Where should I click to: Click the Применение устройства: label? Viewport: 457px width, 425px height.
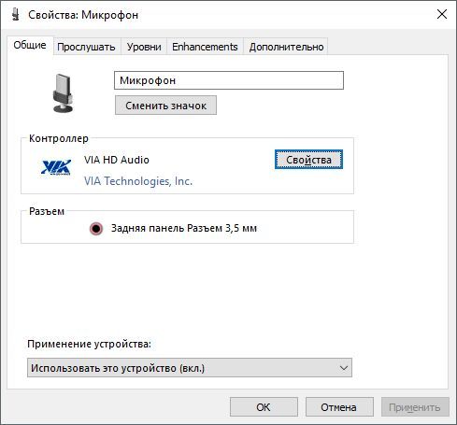pos(89,344)
